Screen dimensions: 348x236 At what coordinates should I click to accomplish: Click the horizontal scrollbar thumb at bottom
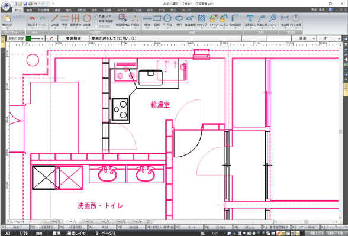coord(307,222)
